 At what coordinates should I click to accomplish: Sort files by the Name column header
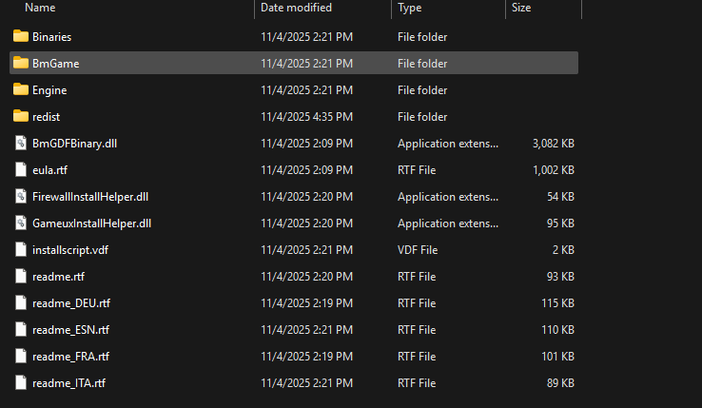tap(41, 8)
